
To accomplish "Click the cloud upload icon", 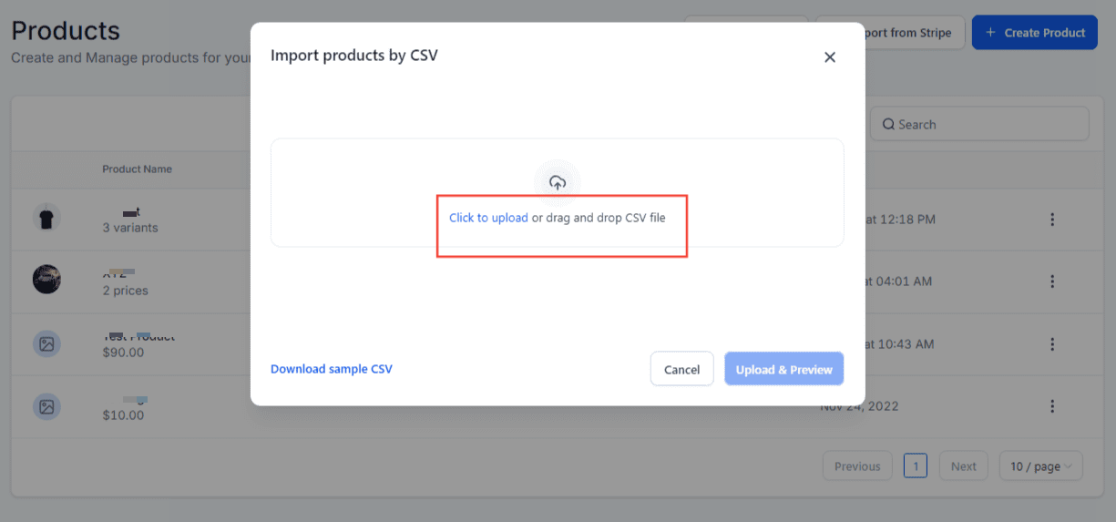I will click(x=558, y=182).
